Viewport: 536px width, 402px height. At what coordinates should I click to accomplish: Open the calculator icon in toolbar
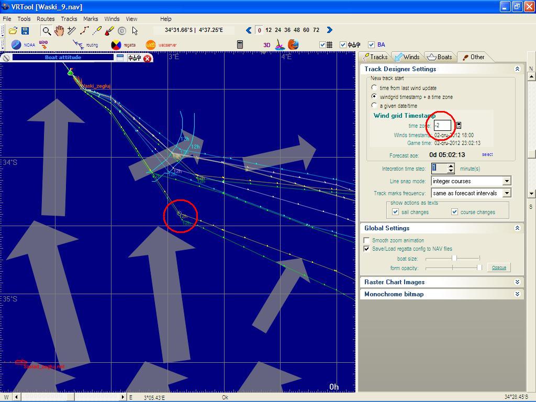240,45
